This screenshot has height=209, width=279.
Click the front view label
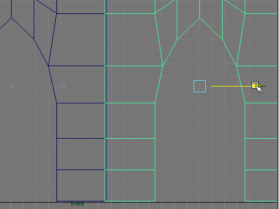(x=77, y=204)
